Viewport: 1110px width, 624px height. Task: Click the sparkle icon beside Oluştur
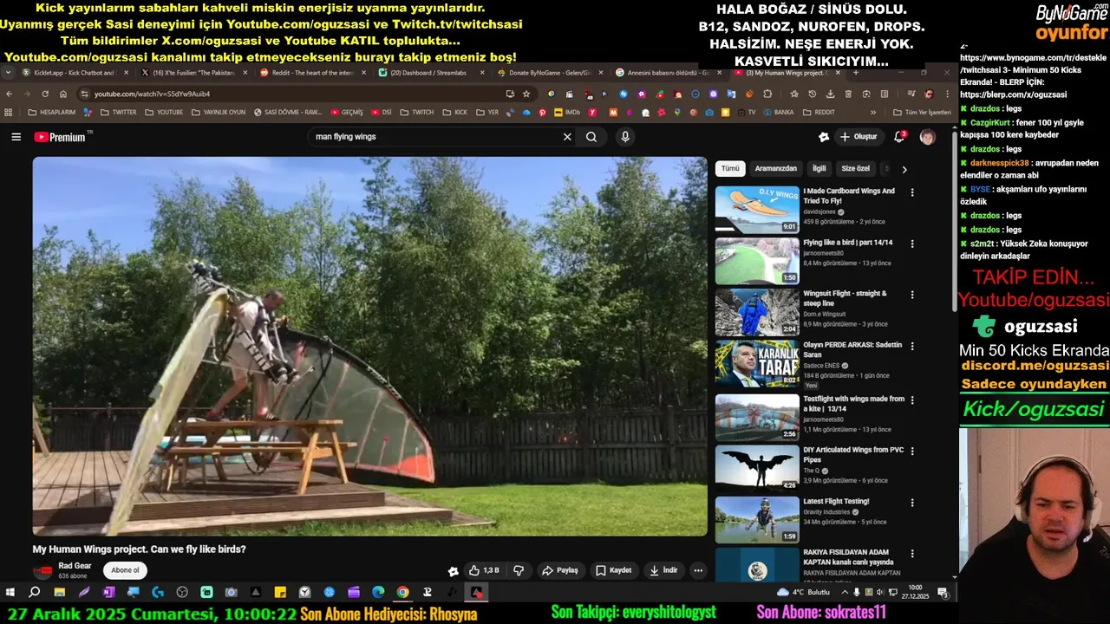(823, 137)
